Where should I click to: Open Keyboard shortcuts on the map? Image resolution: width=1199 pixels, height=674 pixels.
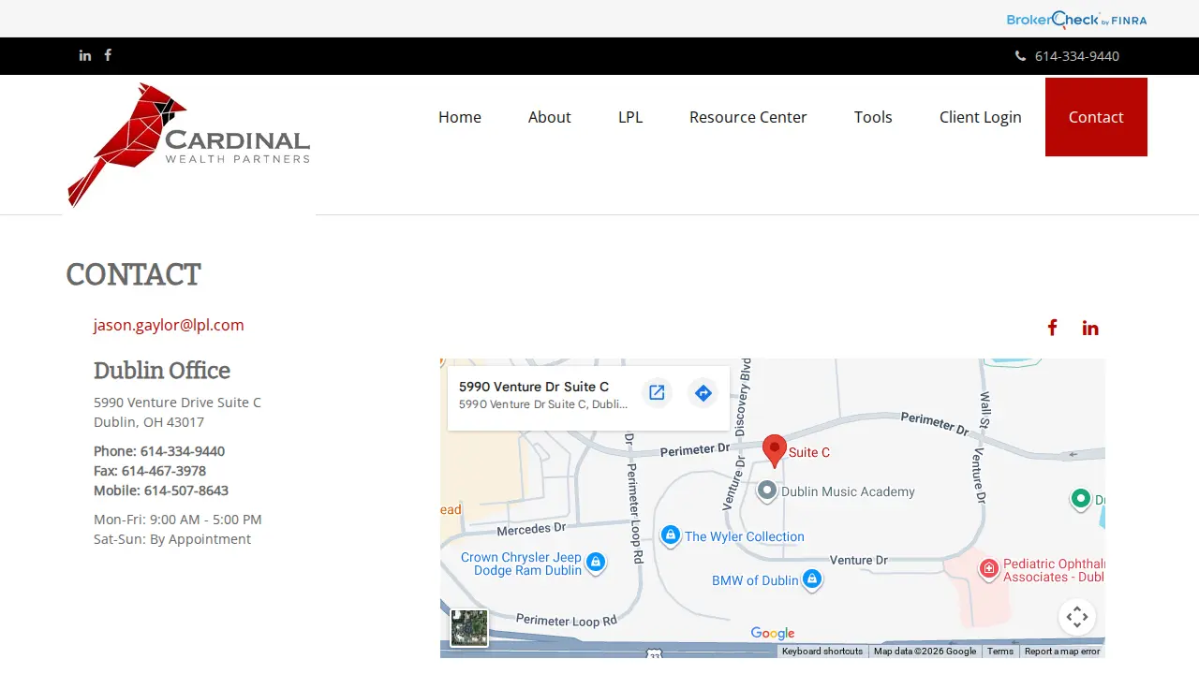coord(822,652)
